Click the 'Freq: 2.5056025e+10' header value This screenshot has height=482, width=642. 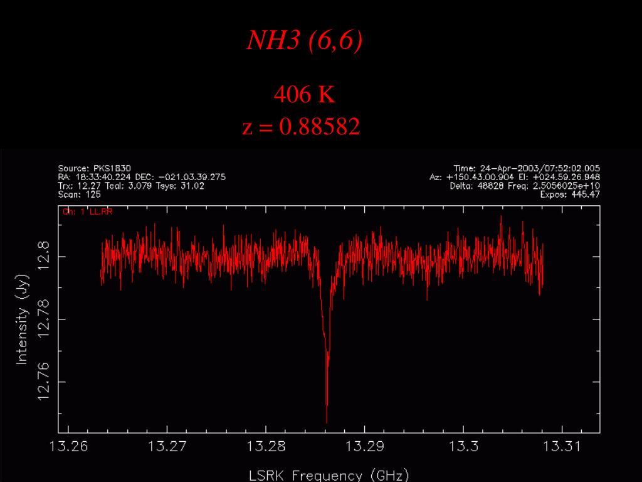point(554,186)
